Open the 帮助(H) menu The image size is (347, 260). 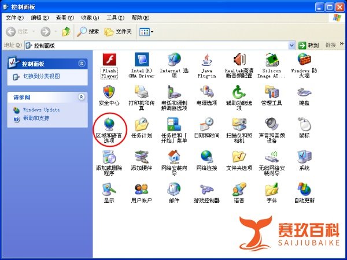pyautogui.click(x=141, y=18)
